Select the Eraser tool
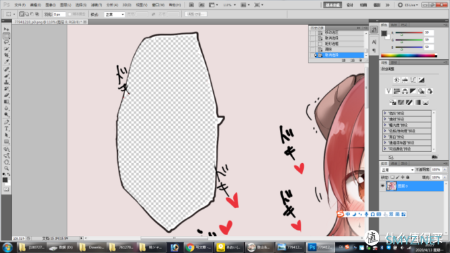Screen dimensions: 450x253 7,95
